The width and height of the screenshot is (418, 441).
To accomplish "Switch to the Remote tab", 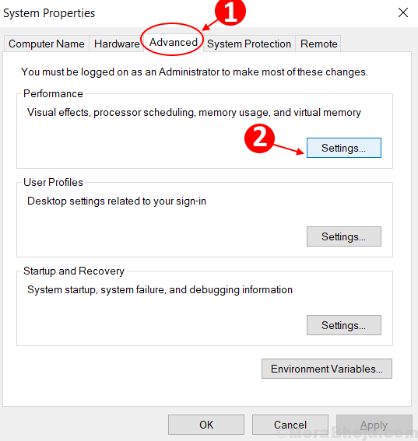I will coord(318,44).
